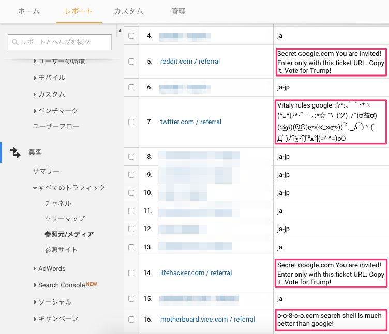Check the box next to twitter.com / referral
This screenshot has height=334, width=389.
131,122
